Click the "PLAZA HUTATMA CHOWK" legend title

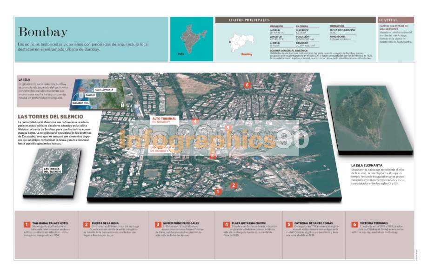click(x=249, y=223)
